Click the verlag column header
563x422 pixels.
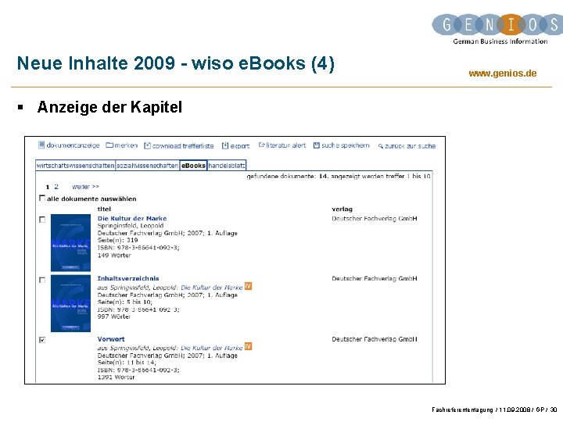click(342, 209)
